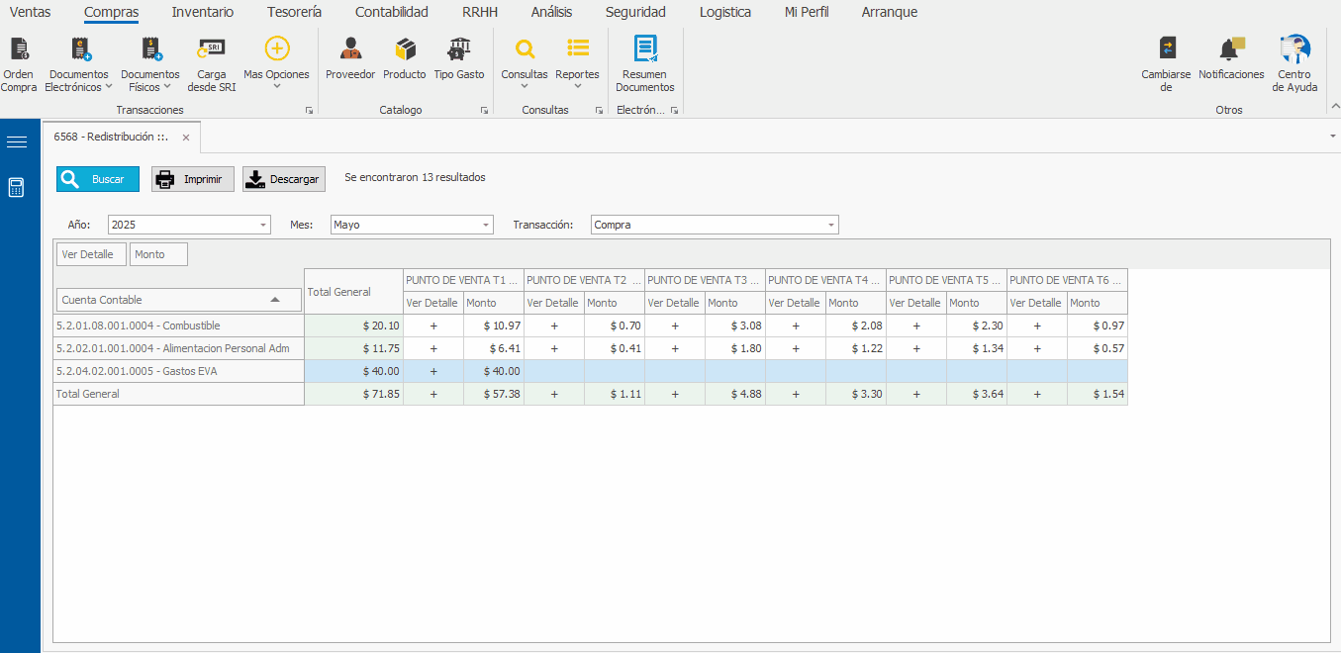Viewport: 1341px width, 653px height.
Task: Expand T3 detail for Combustible row
Action: click(675, 326)
